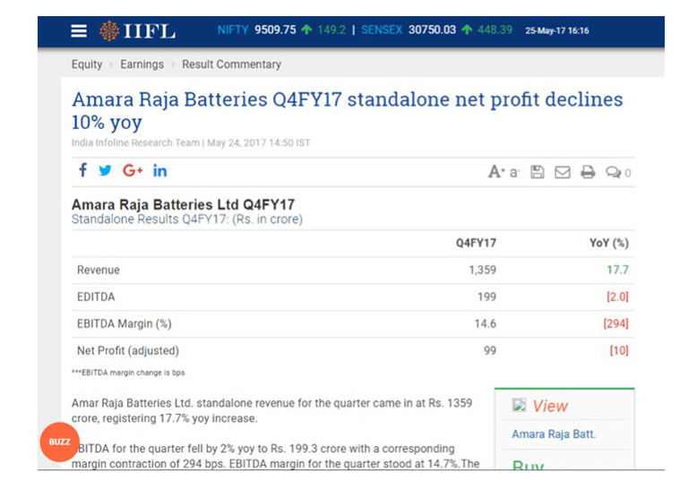Click the EDITDA YoY value [2.0]
688x489 pixels.
point(617,297)
